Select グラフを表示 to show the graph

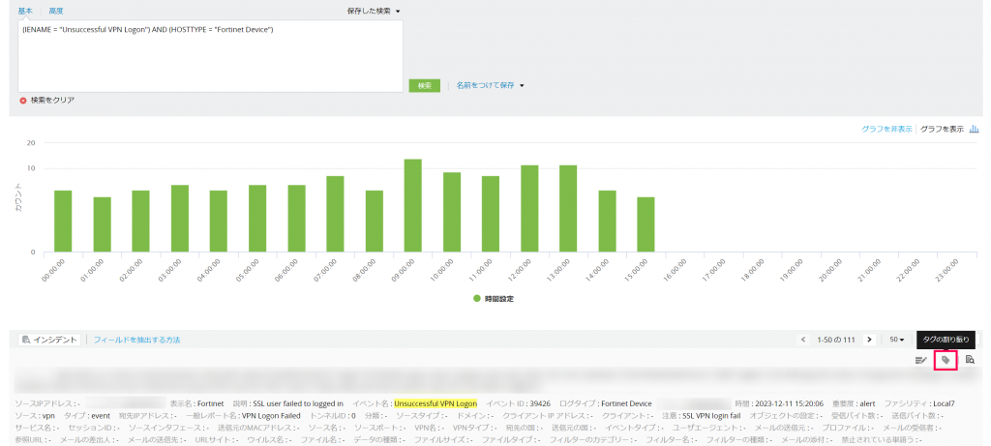click(942, 128)
